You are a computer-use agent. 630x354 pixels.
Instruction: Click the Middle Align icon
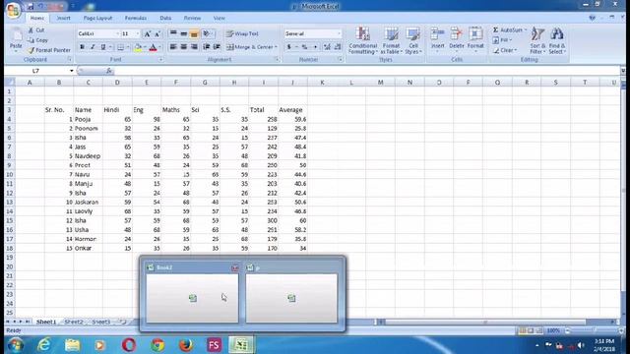click(184, 33)
